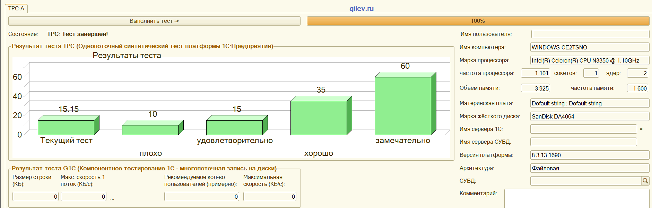652x208 pixels.
Task: Click the 100% progress bar
Action: (x=478, y=21)
